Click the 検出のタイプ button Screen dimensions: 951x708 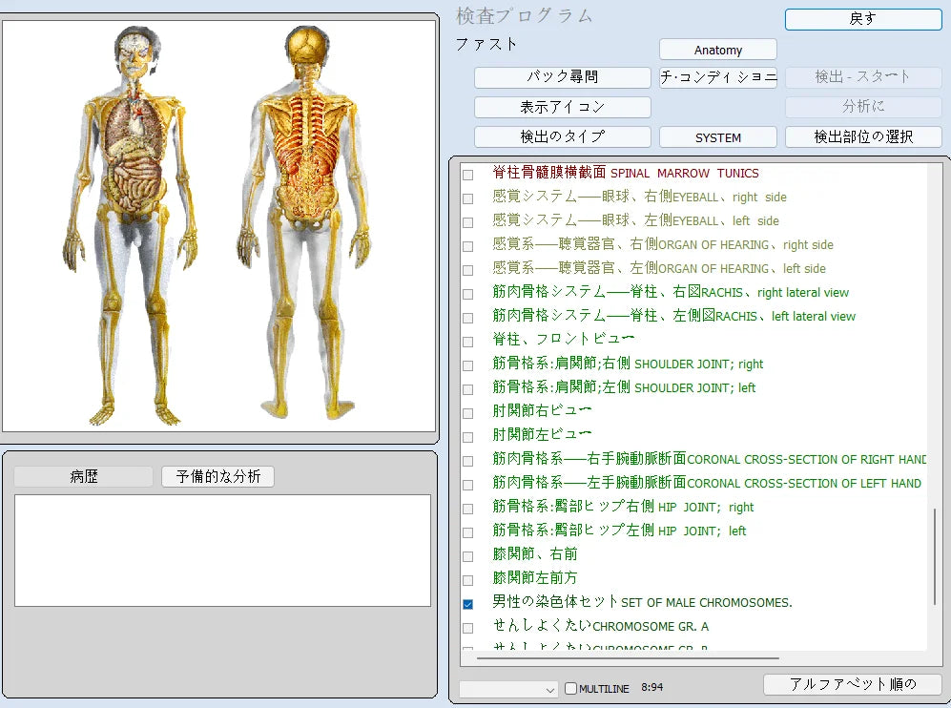[562, 136]
